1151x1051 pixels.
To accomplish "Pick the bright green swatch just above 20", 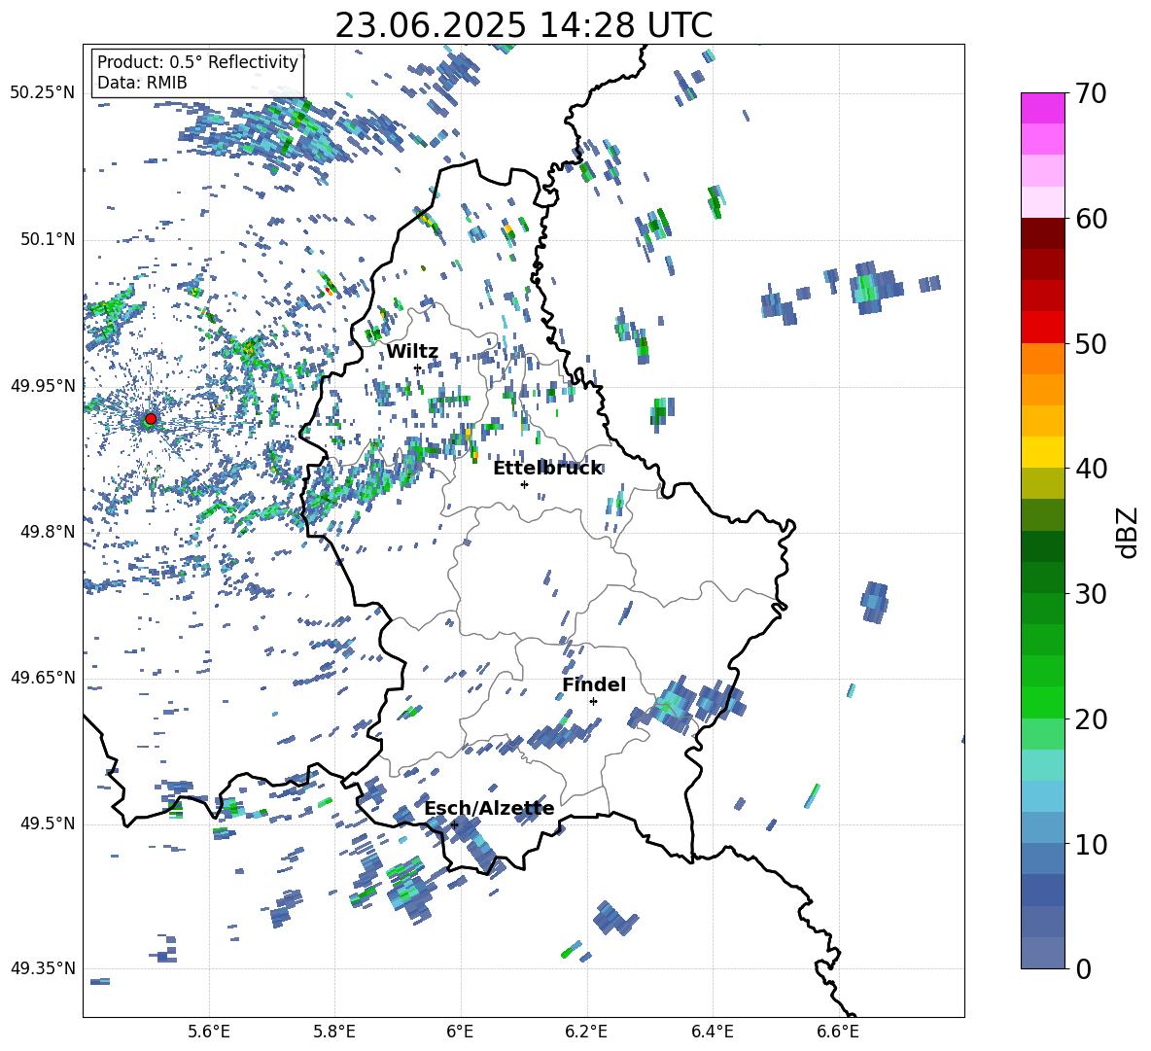I will coord(1042,702).
